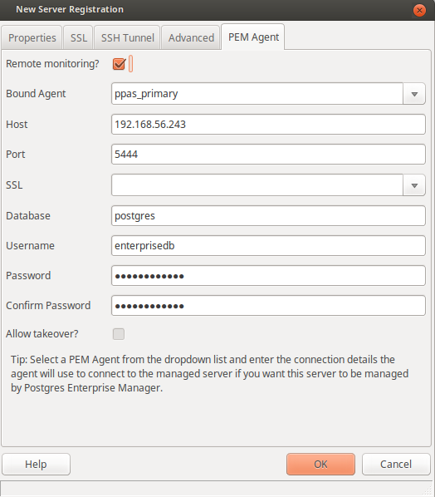Focus the Host field with 192.168.56.243

click(268, 125)
